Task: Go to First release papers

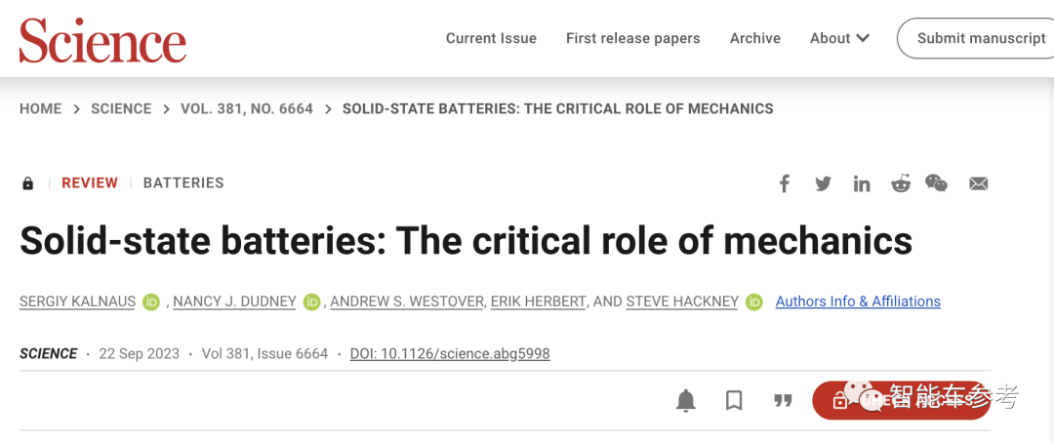Action: (x=632, y=38)
